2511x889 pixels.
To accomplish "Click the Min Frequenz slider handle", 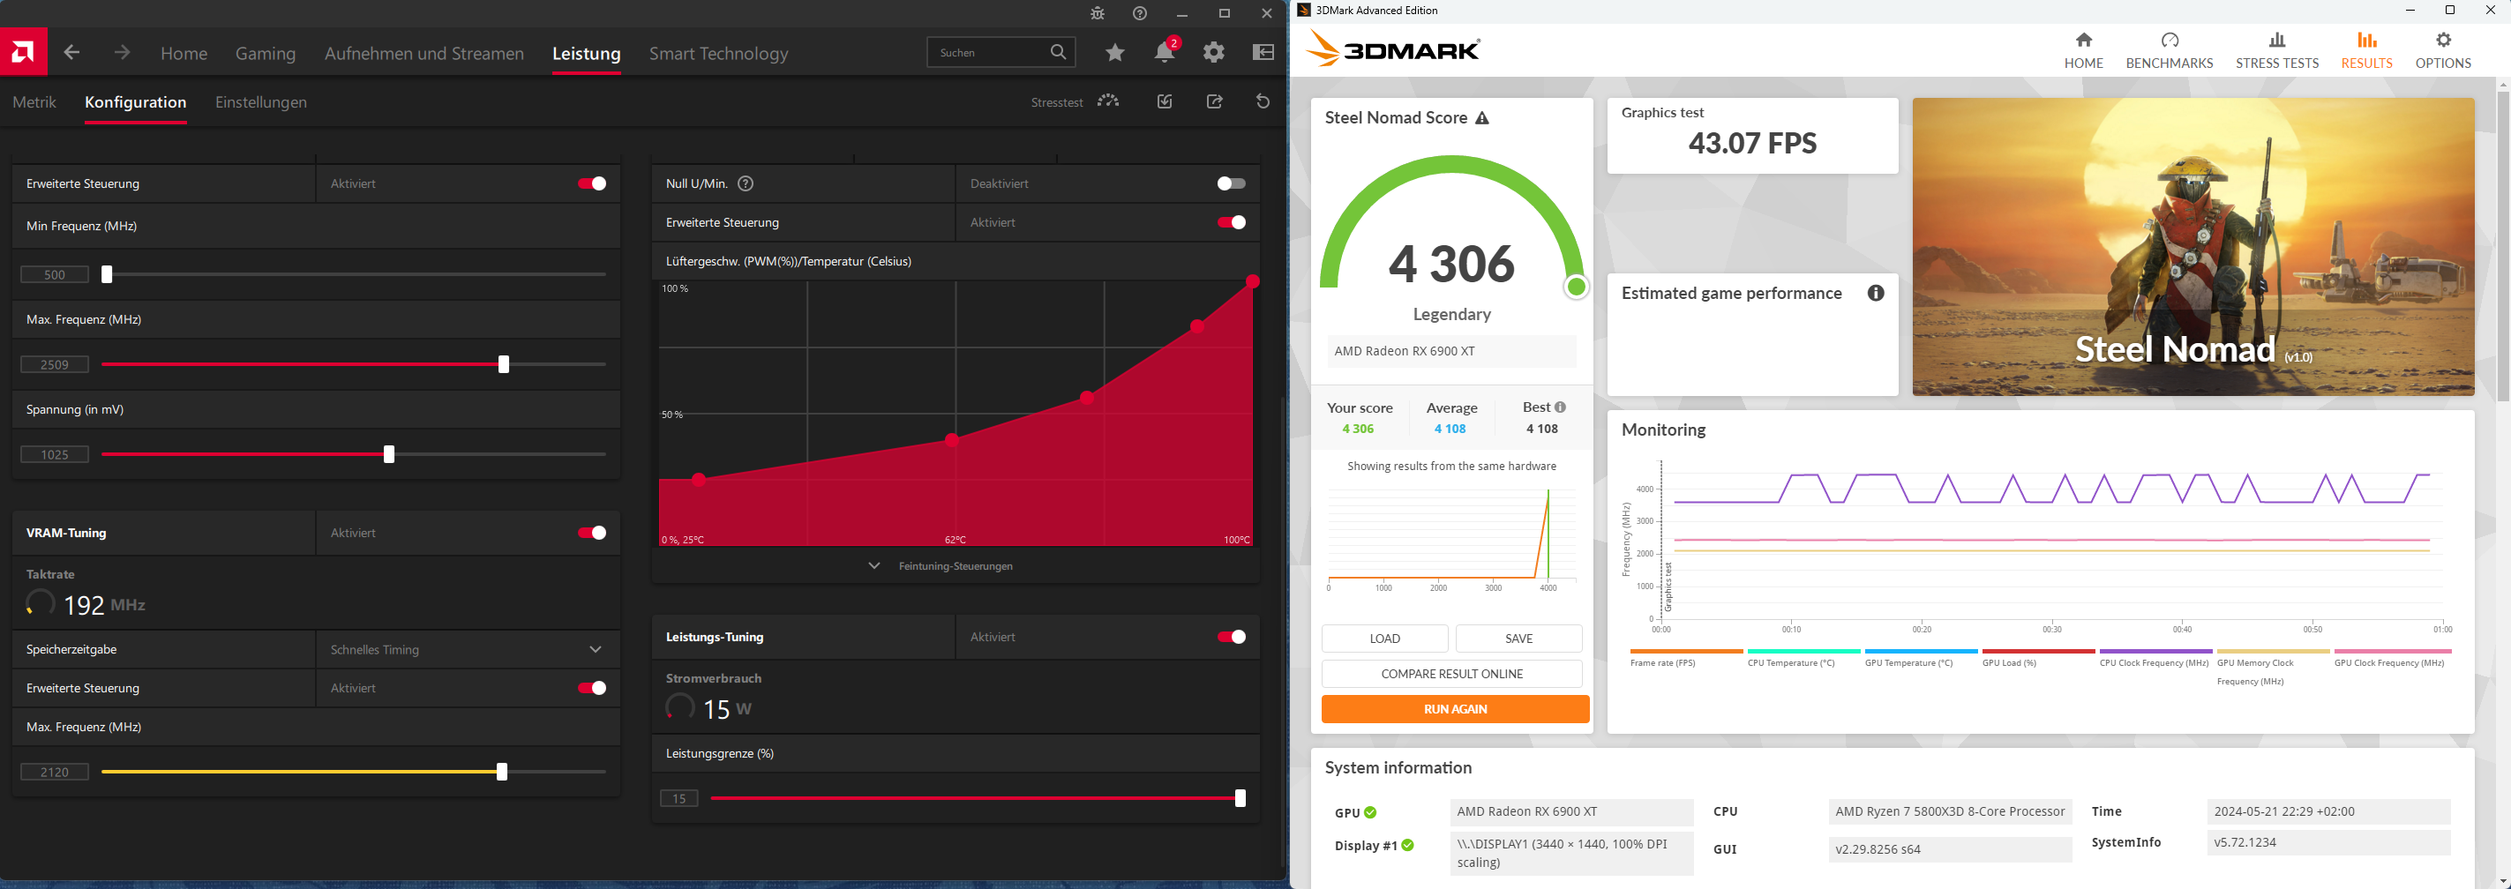I will click(x=108, y=275).
